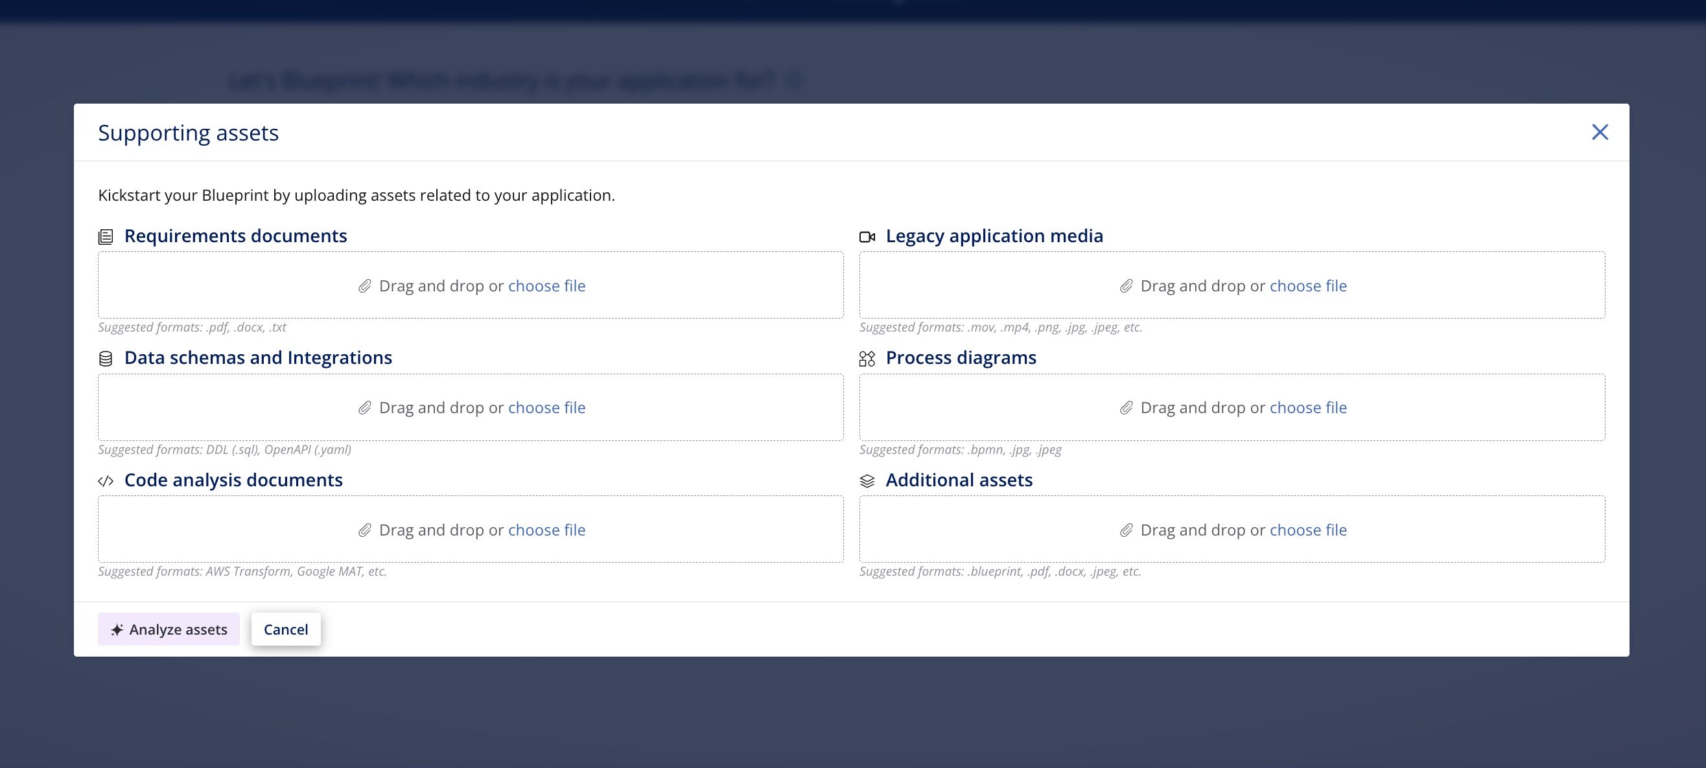Click paperclip icon in Additional assets dropzone
Image resolution: width=1706 pixels, height=768 pixels.
coord(1126,530)
